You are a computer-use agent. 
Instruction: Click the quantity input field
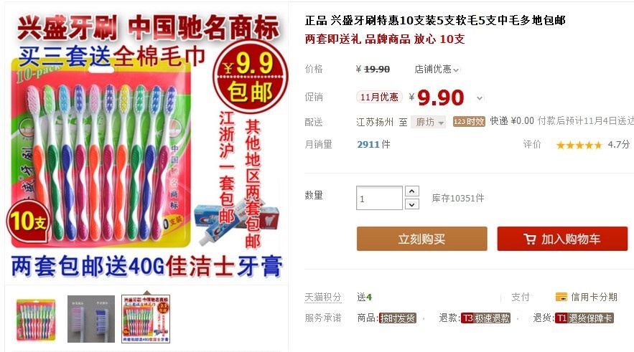(379, 198)
